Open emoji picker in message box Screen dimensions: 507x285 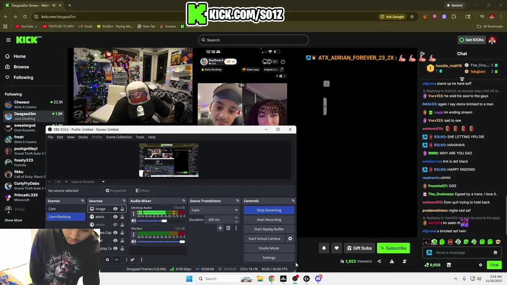[x=495, y=253]
